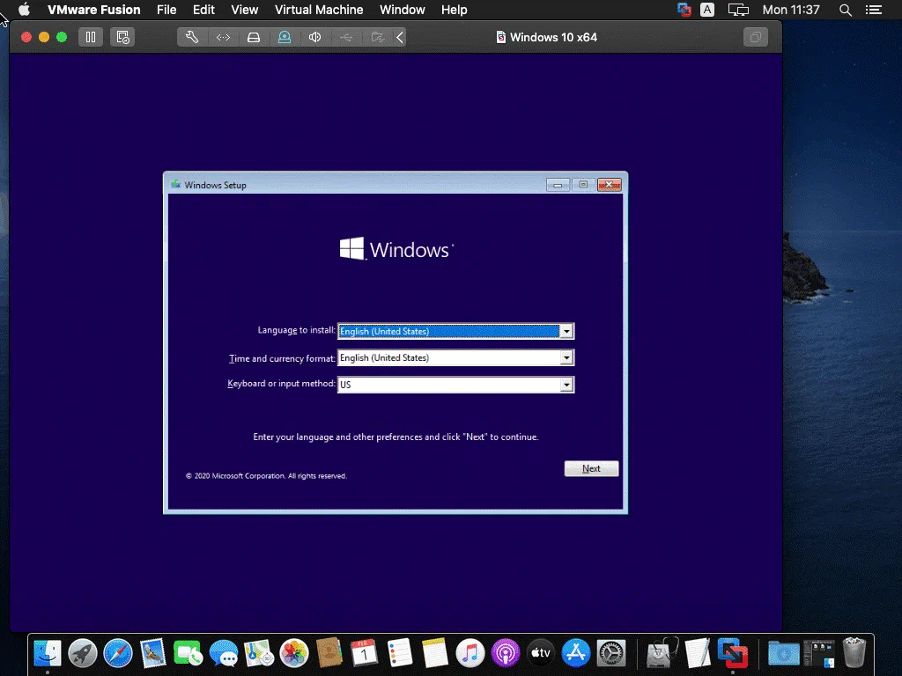The image size is (902, 676).
Task: Open the Keyboard or input method dropdown
Action: pyautogui.click(x=566, y=385)
